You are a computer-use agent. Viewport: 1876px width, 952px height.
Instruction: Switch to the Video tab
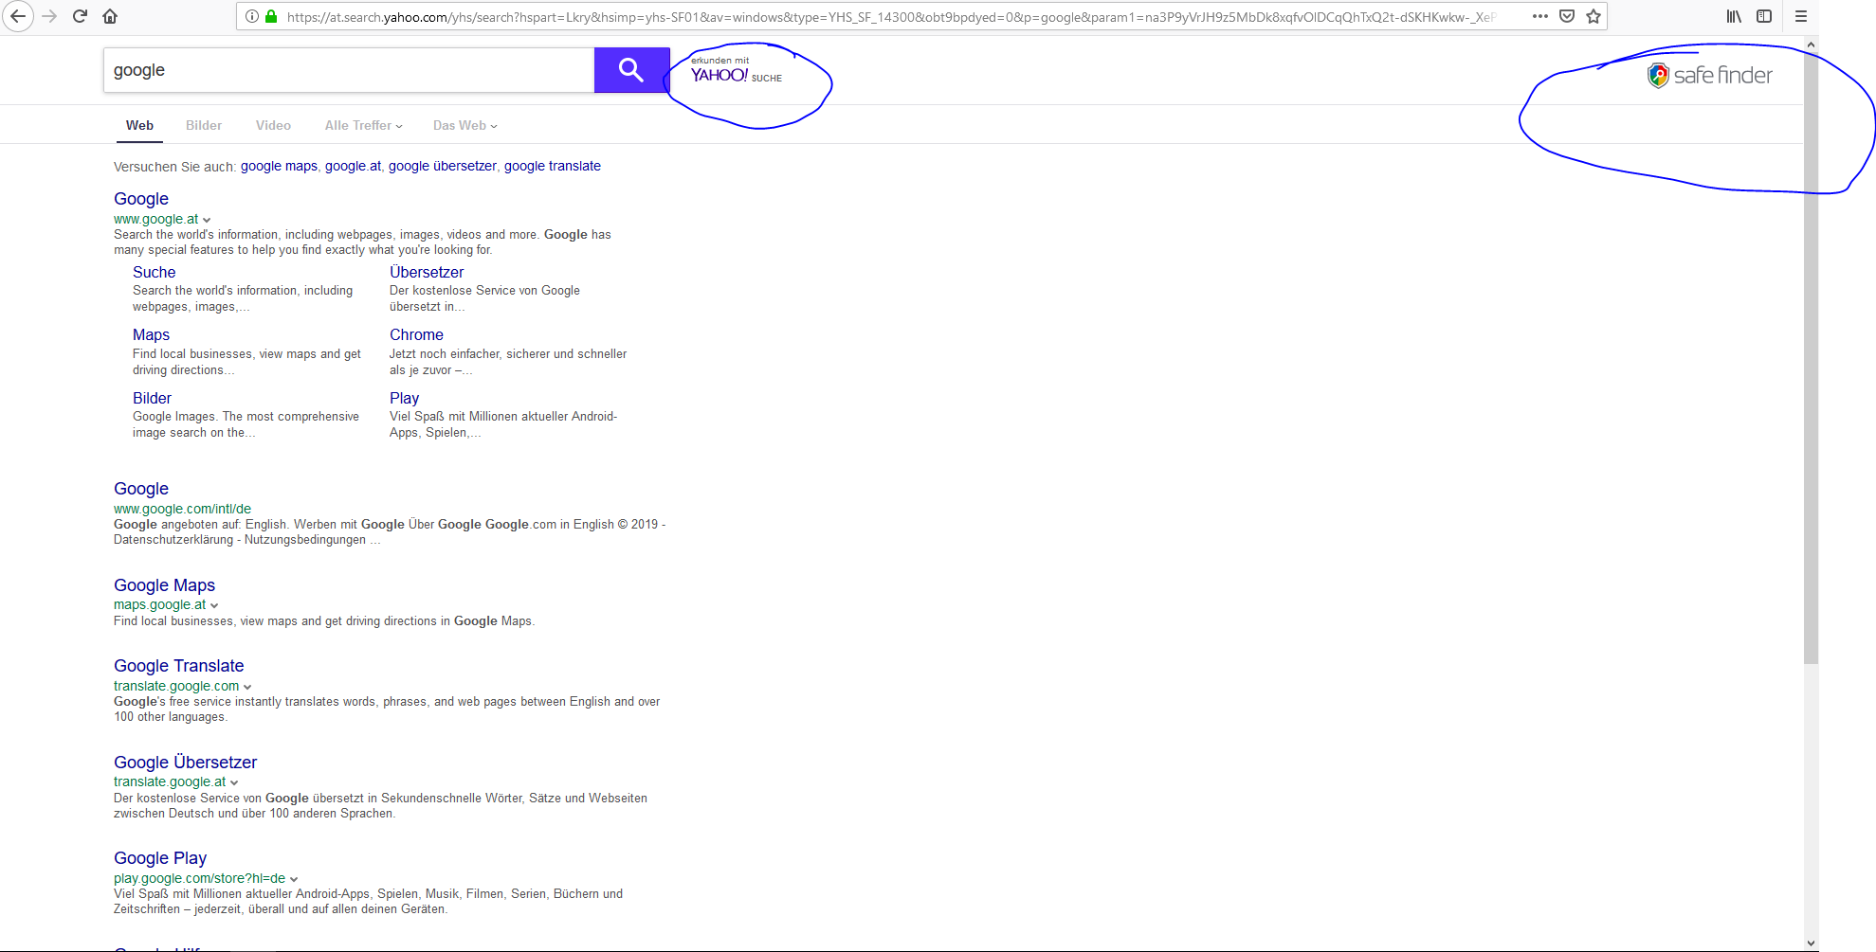[273, 125]
